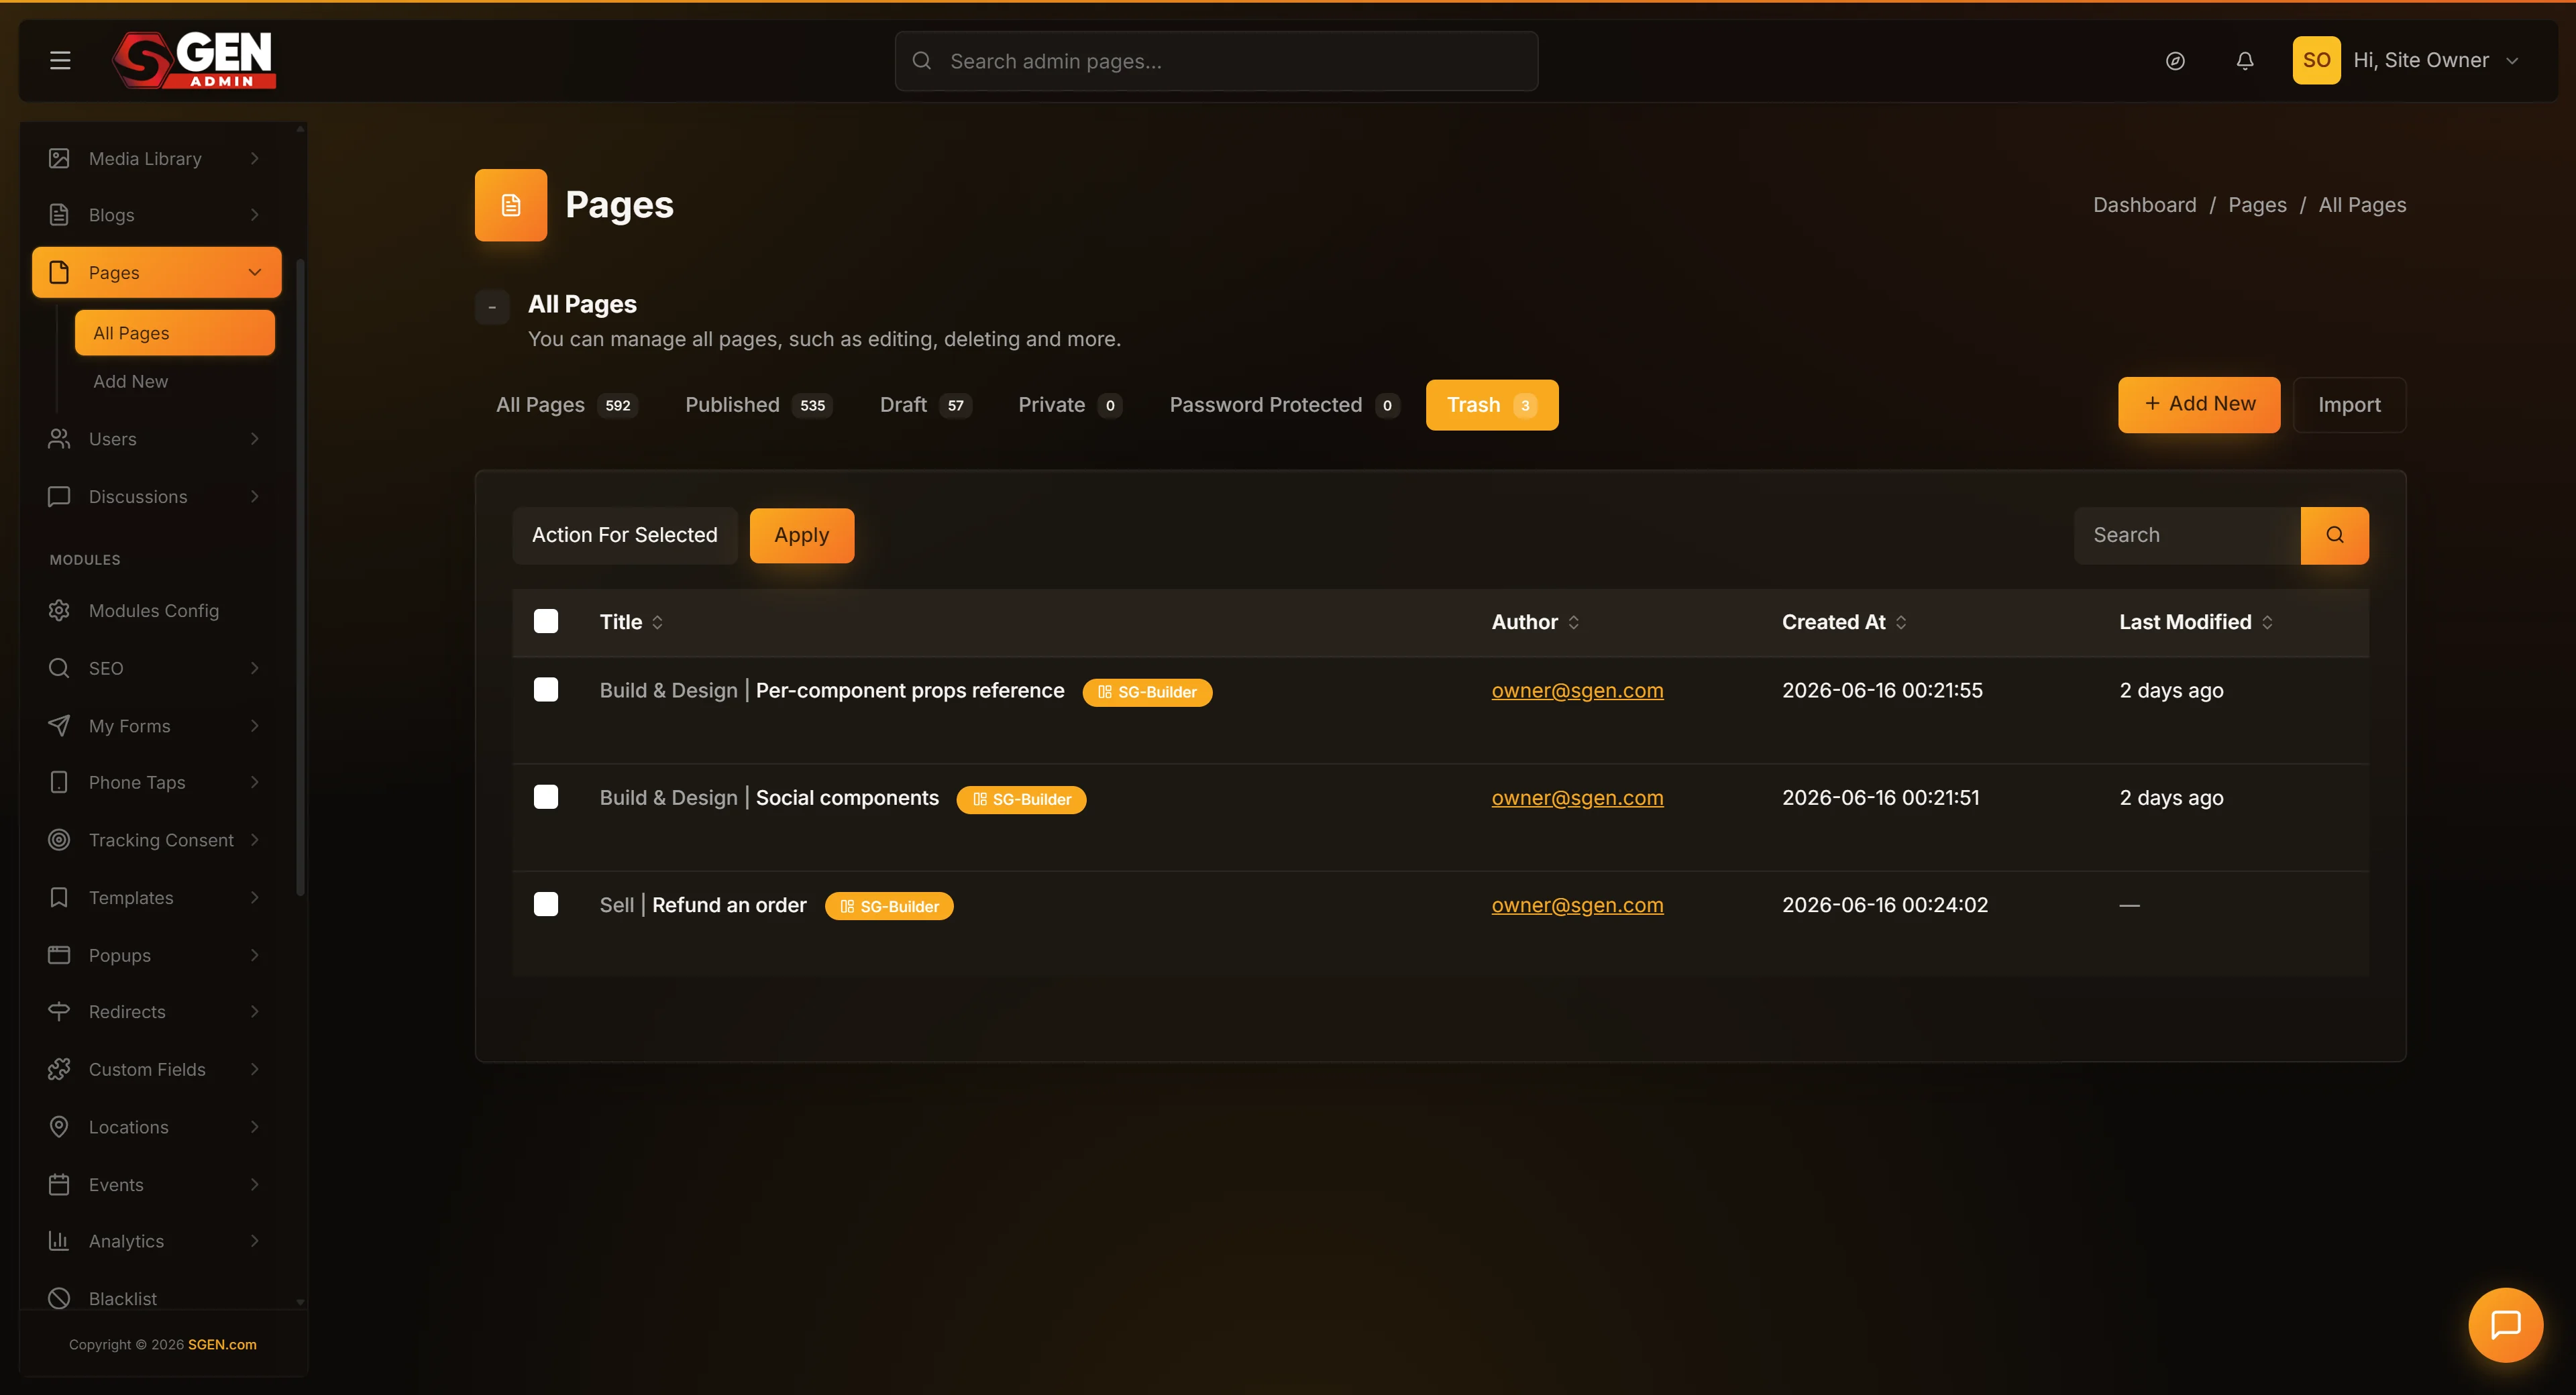Toggle the hamburger sidebar menu

click(60, 60)
